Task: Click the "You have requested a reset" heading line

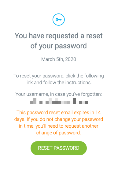Action: [59, 36]
